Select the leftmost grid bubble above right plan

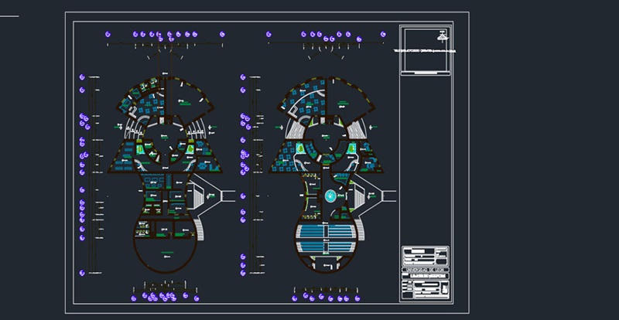[268, 34]
